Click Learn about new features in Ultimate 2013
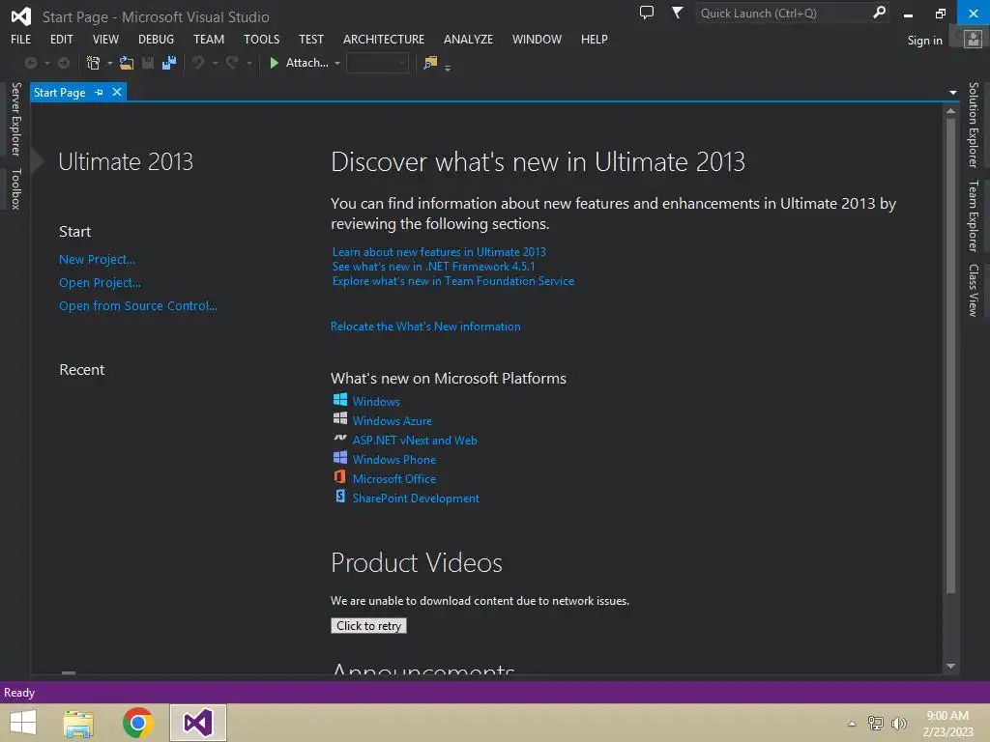Image resolution: width=990 pixels, height=742 pixels. (x=439, y=252)
